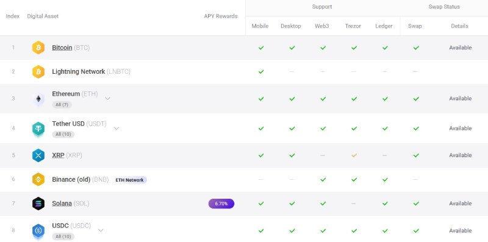Click Solana's Ledger support checkmark
488x242 pixels.
click(x=385, y=204)
